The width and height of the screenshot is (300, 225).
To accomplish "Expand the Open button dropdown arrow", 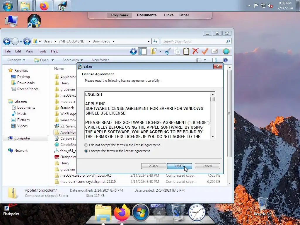I will coord(53,60).
